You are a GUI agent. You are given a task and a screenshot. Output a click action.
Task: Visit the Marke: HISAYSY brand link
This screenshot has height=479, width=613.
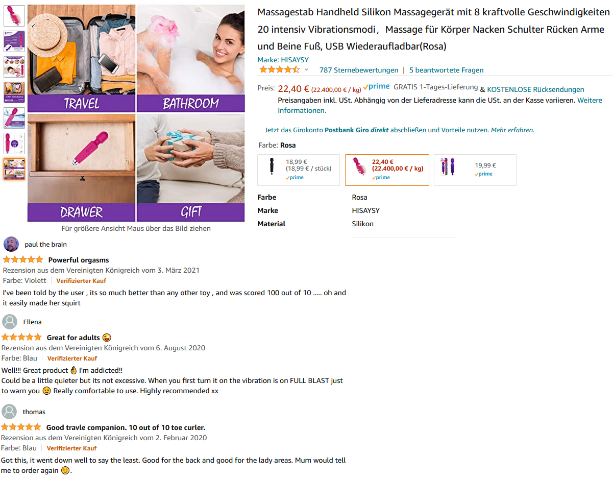pyautogui.click(x=283, y=60)
